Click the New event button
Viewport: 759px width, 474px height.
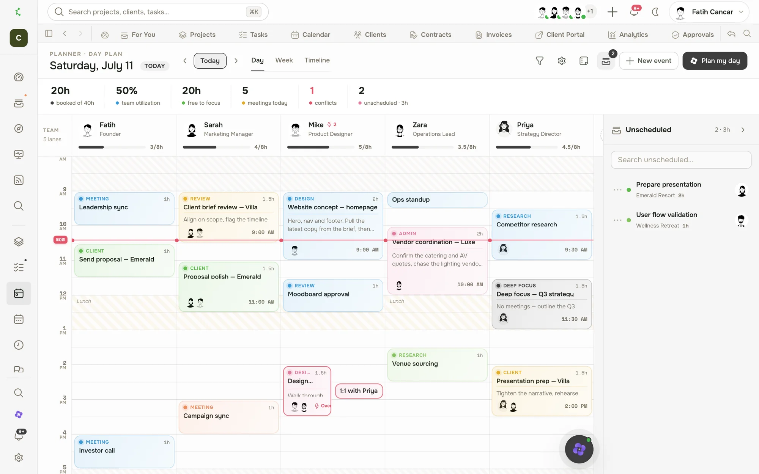click(x=649, y=61)
